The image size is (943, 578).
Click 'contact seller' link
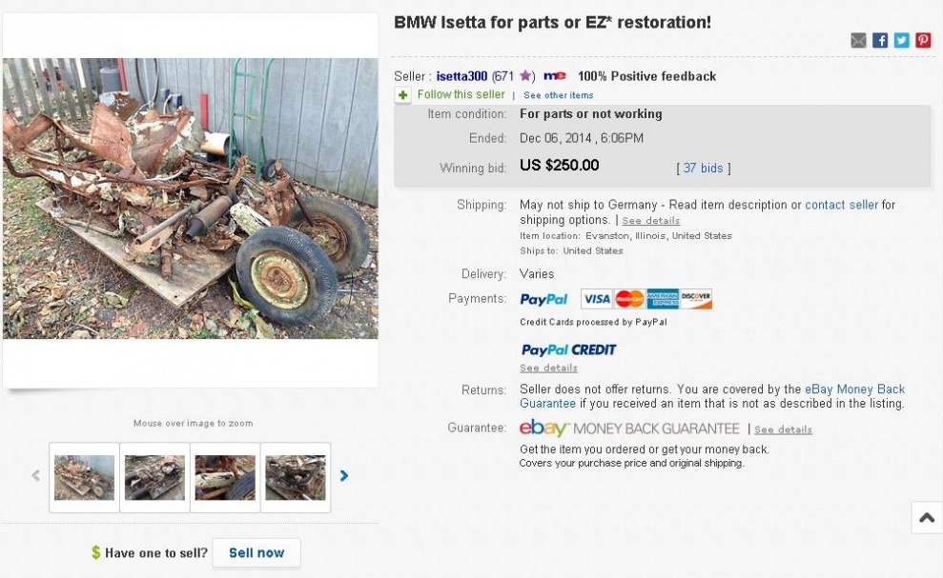point(841,205)
